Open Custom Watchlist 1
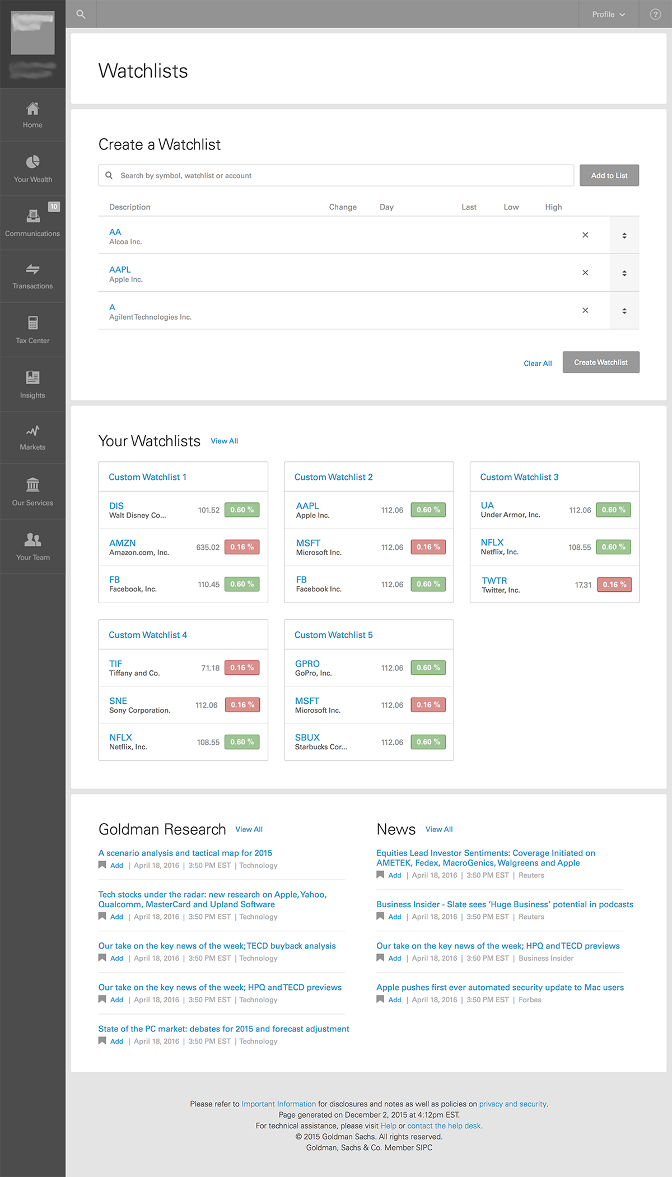Image resolution: width=672 pixels, height=1177 pixels. click(x=147, y=477)
